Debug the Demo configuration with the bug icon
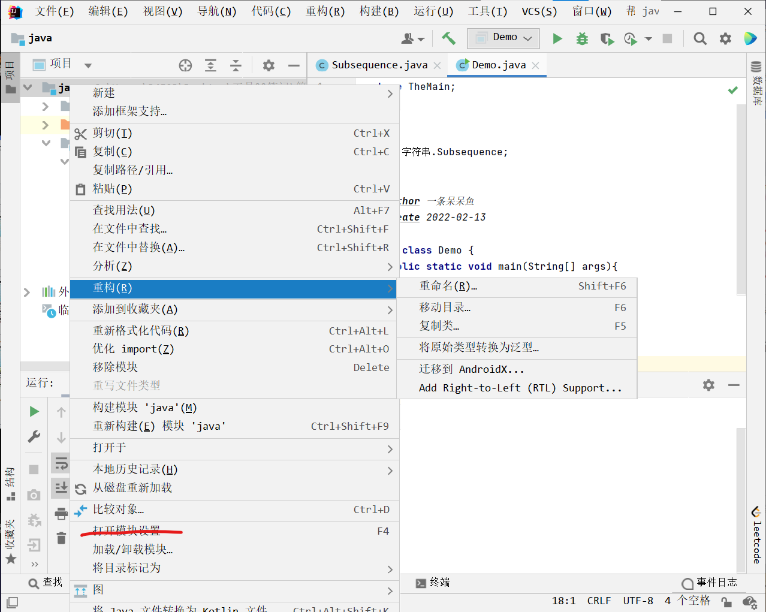Viewport: 766px width, 612px height. (581, 38)
